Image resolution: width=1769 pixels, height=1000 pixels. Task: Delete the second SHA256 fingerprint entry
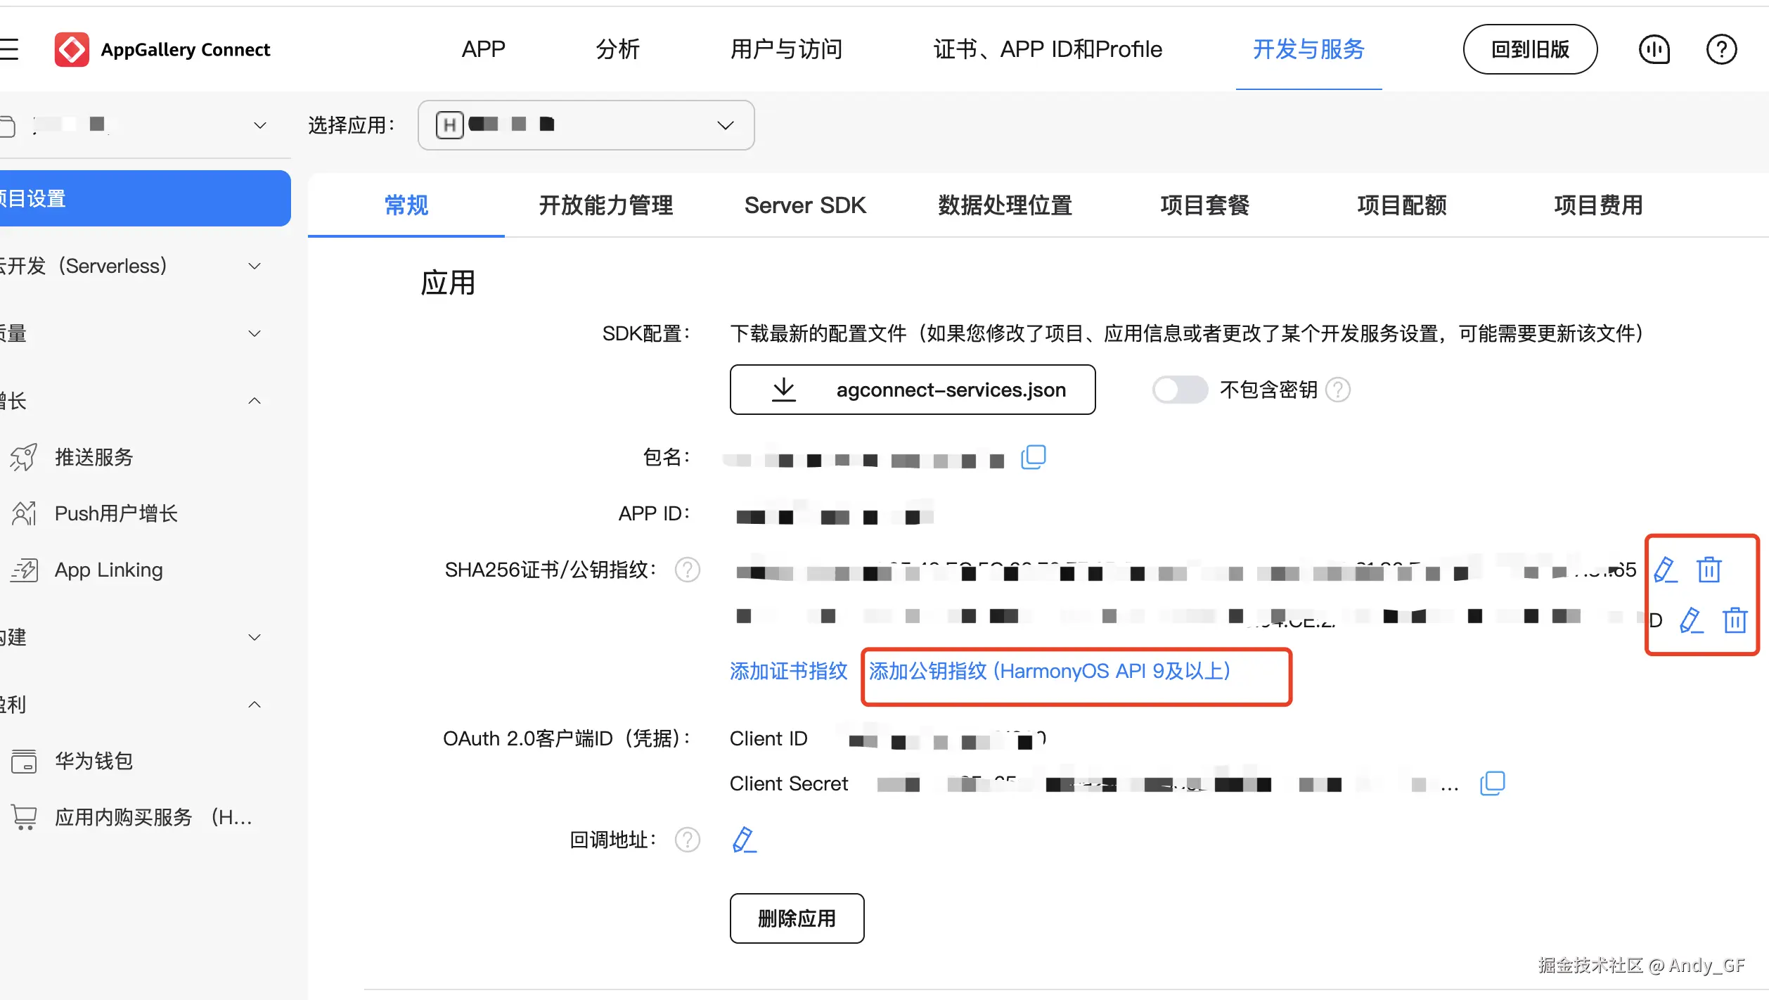click(x=1735, y=620)
